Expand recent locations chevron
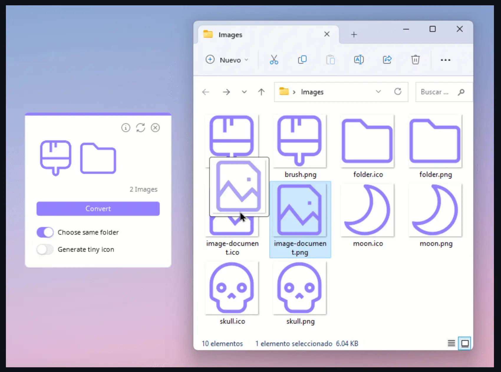The width and height of the screenshot is (501, 372). pyautogui.click(x=244, y=92)
